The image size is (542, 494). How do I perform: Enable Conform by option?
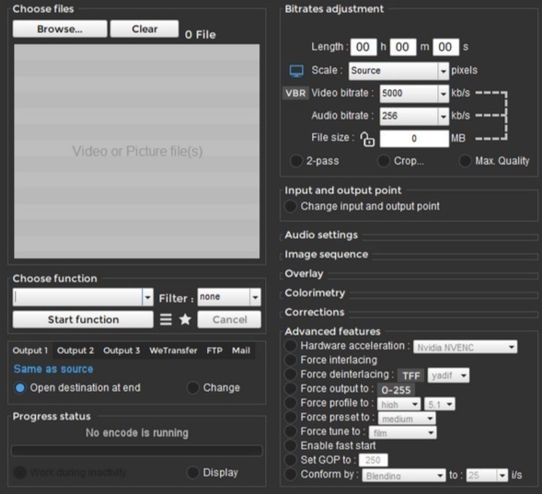(290, 475)
